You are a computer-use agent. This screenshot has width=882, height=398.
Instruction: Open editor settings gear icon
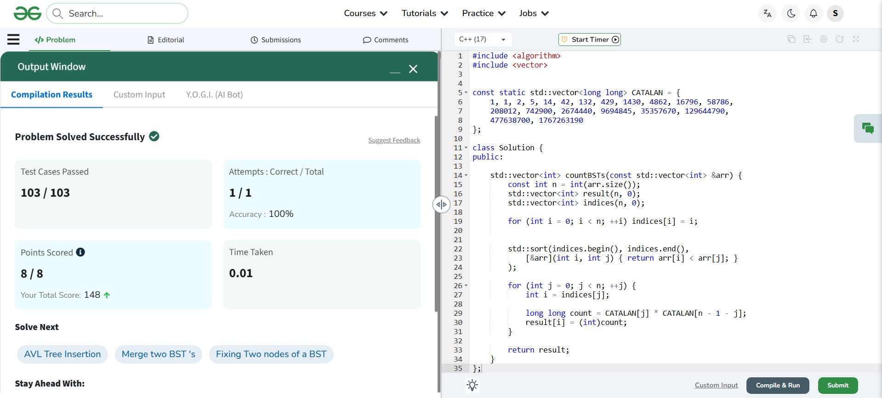[824, 40]
